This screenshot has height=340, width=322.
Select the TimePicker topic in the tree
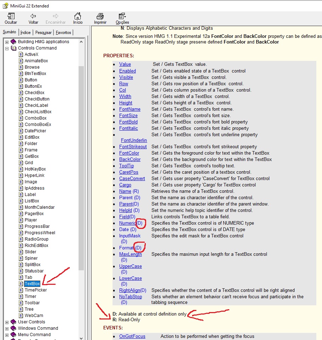(35, 290)
